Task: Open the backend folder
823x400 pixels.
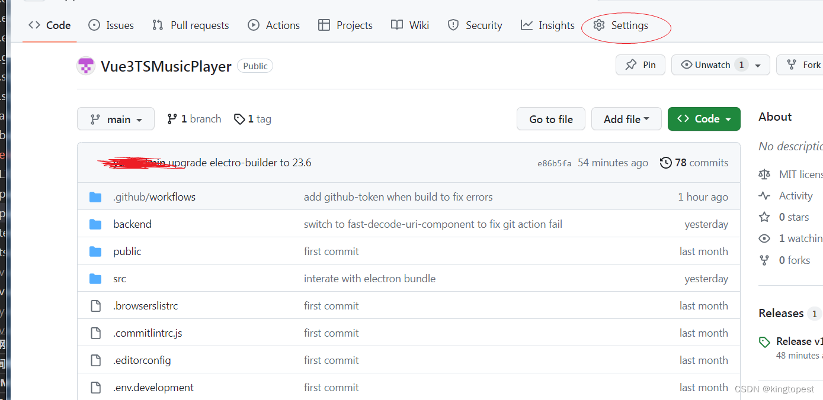Action: point(132,224)
